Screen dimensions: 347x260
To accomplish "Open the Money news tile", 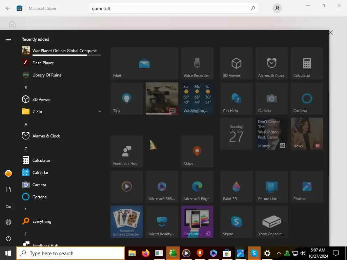I will tap(271, 134).
